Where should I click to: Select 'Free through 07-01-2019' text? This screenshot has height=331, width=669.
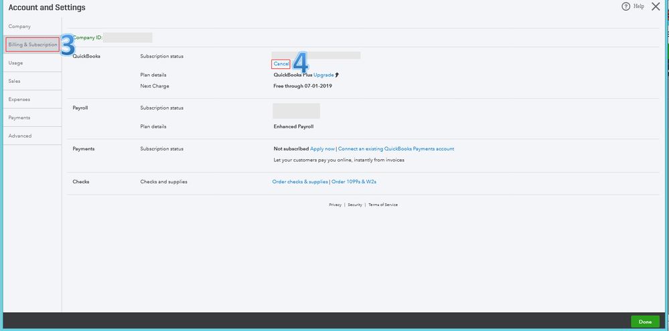[x=303, y=86]
